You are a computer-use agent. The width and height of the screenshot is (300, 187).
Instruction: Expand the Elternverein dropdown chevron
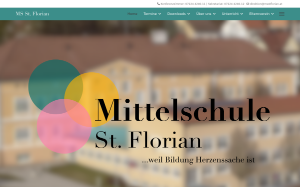click(272, 14)
